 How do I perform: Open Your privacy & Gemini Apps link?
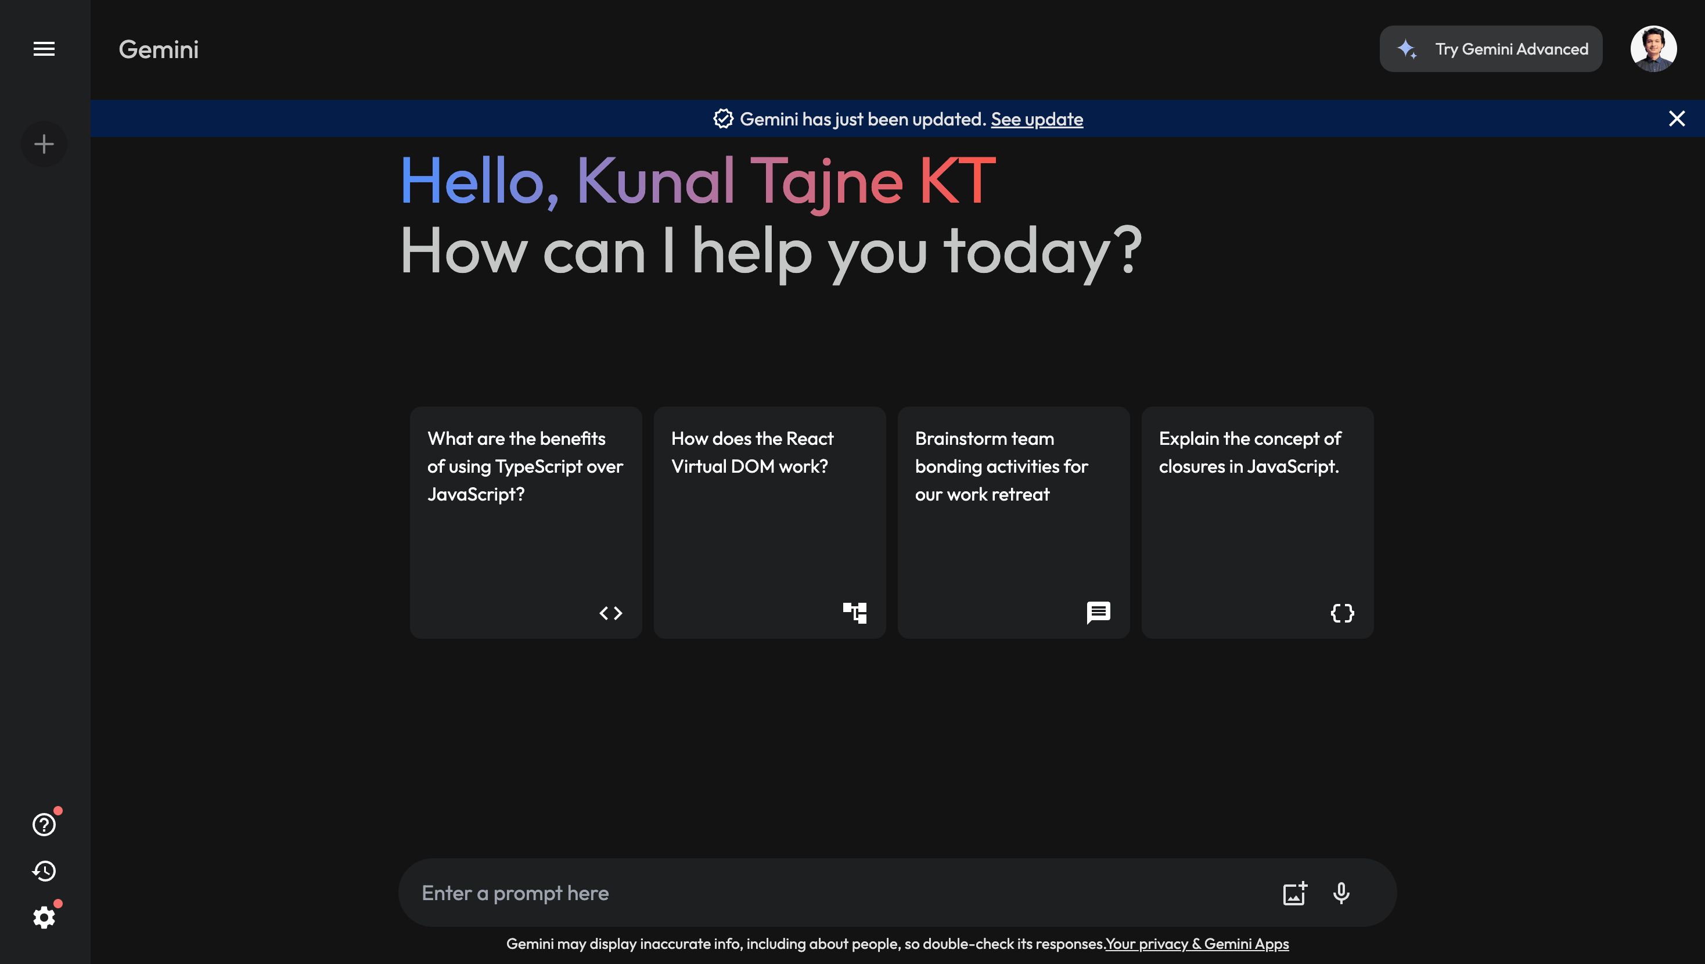pyautogui.click(x=1197, y=944)
